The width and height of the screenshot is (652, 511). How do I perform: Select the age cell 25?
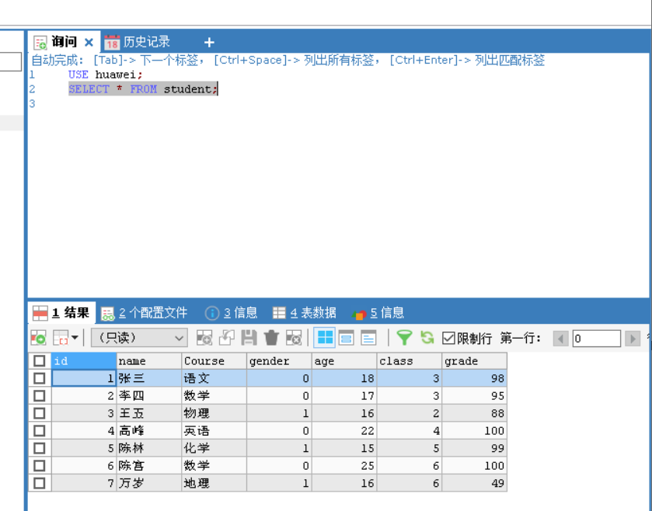344,466
